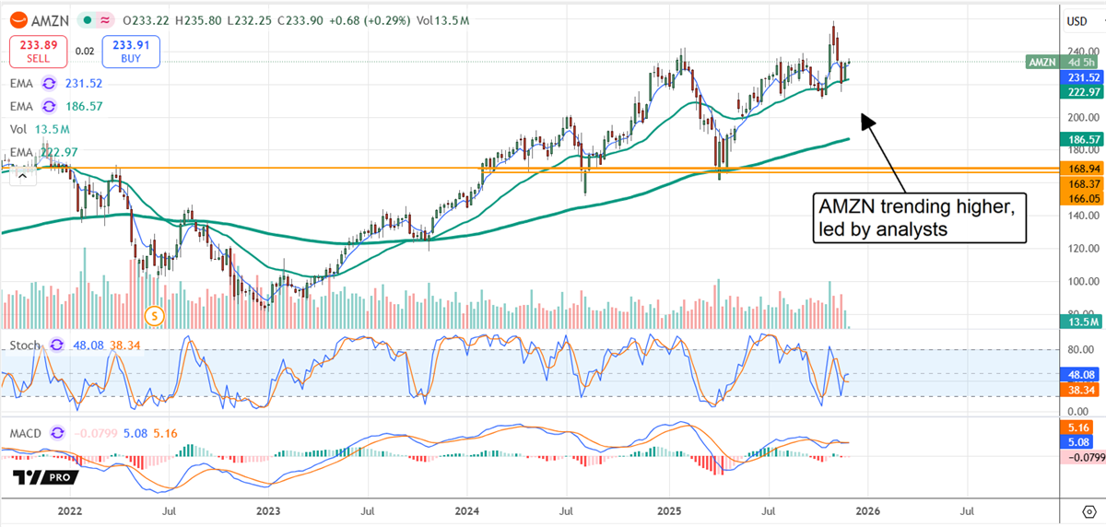This screenshot has height=527, width=1106.
Task: Select the first EMA indicator label
Action: pyautogui.click(x=23, y=83)
